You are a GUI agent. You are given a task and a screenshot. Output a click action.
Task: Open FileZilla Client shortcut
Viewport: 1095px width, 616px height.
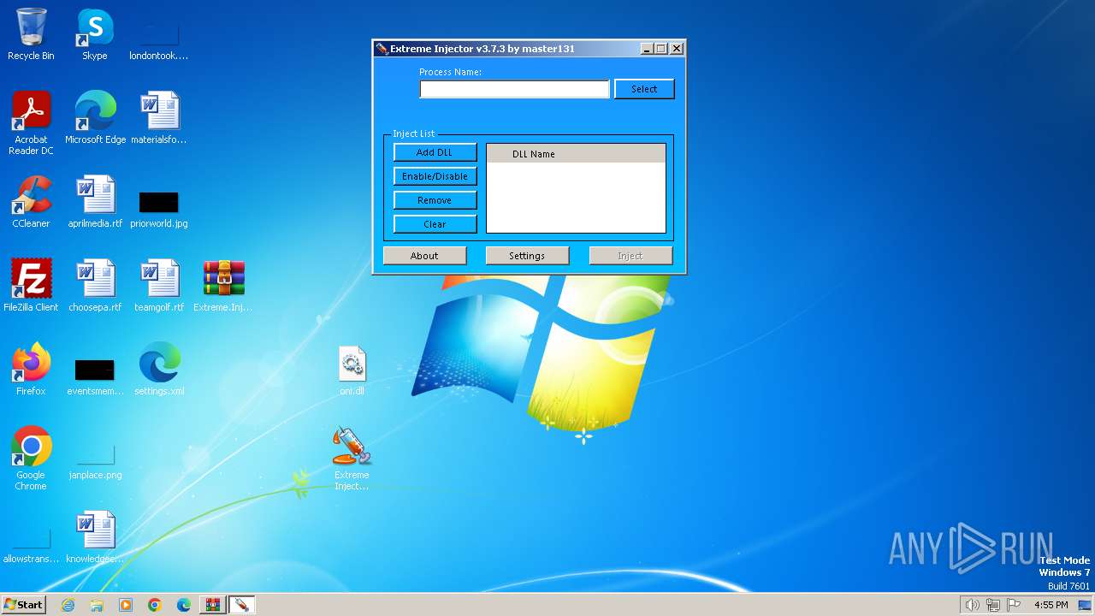click(x=31, y=287)
